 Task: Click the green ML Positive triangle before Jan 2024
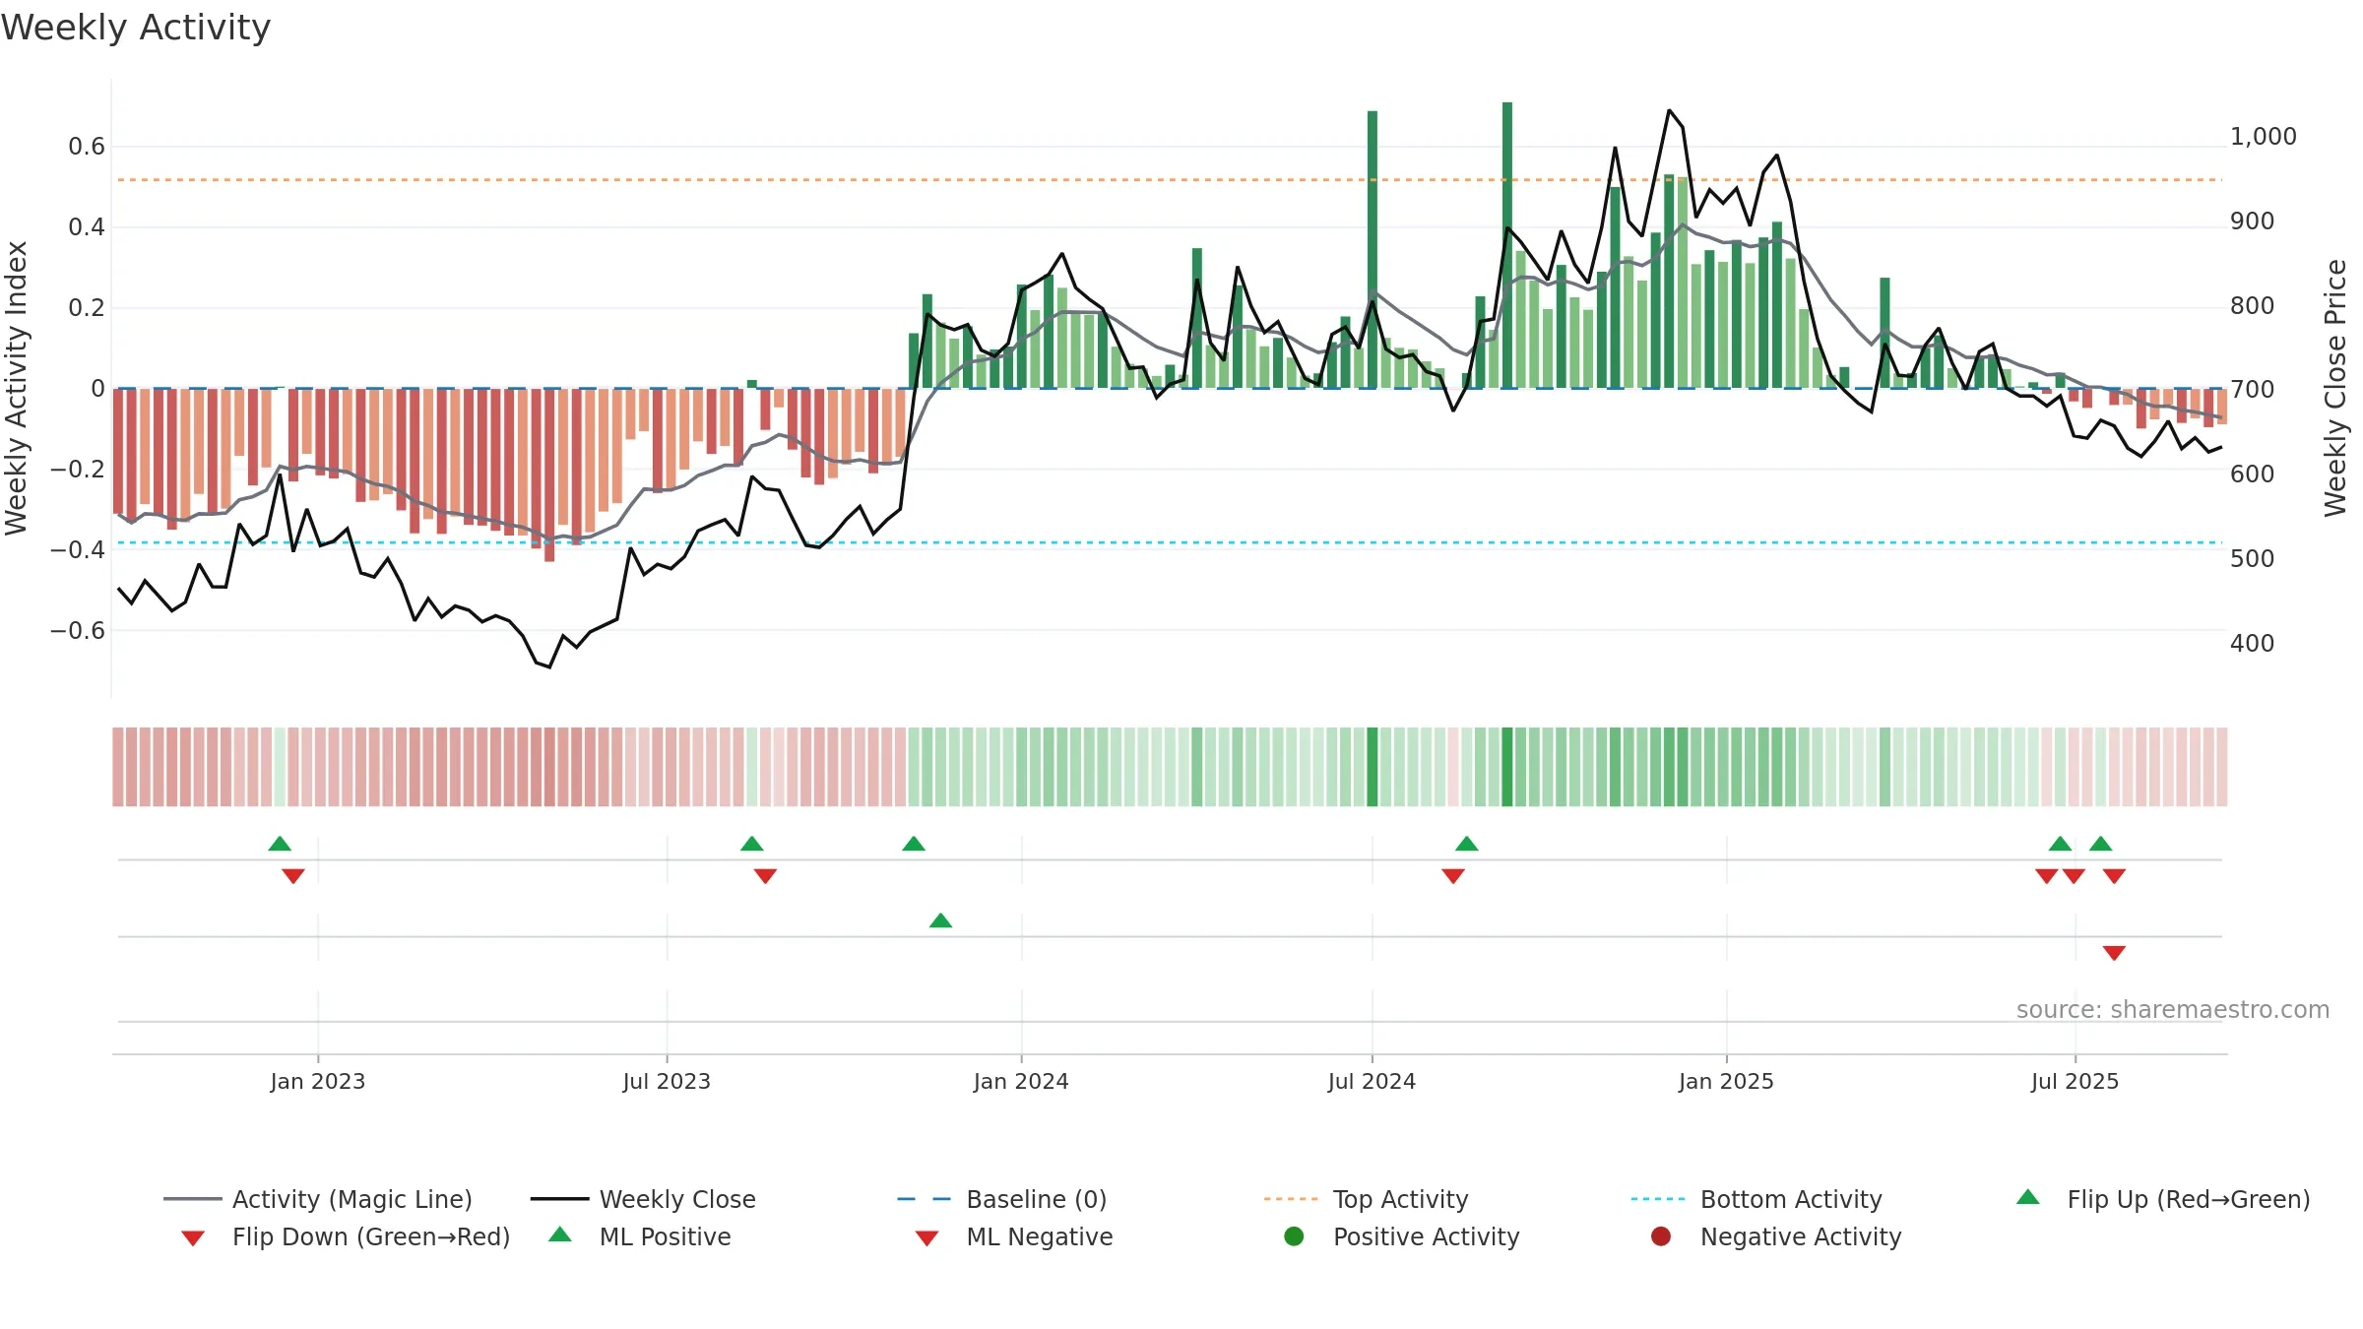940,920
